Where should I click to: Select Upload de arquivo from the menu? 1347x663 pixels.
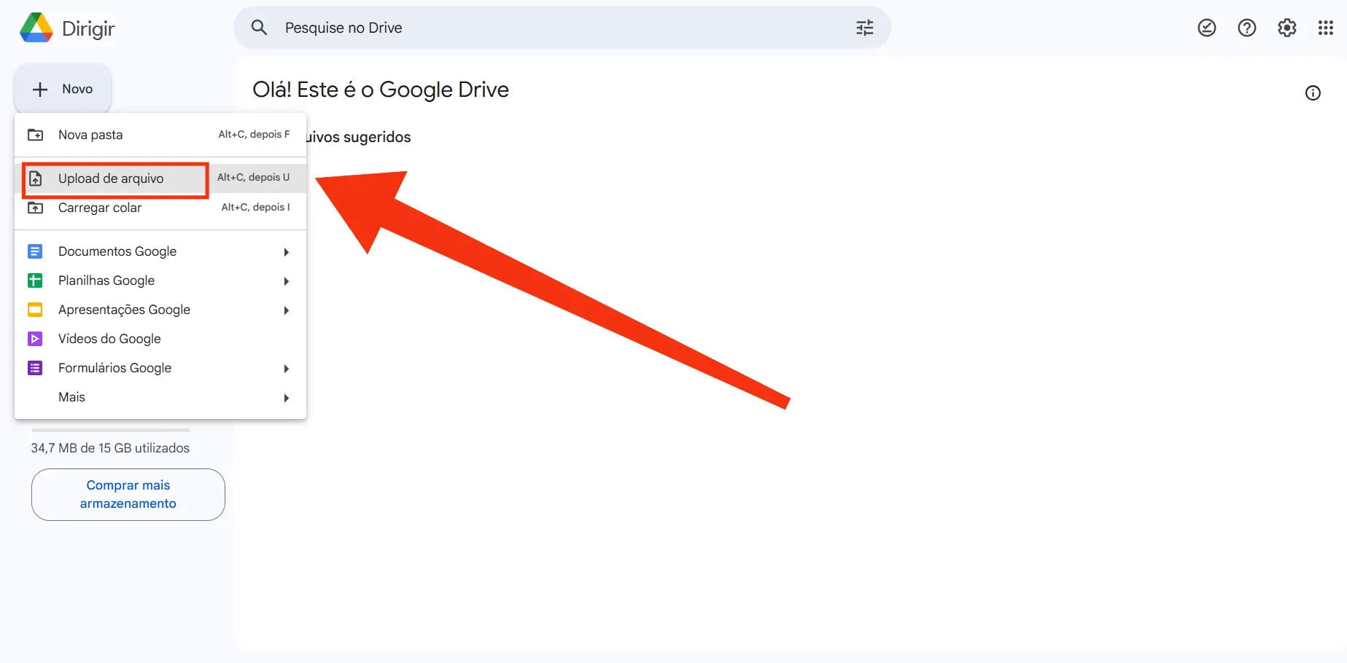coord(111,178)
